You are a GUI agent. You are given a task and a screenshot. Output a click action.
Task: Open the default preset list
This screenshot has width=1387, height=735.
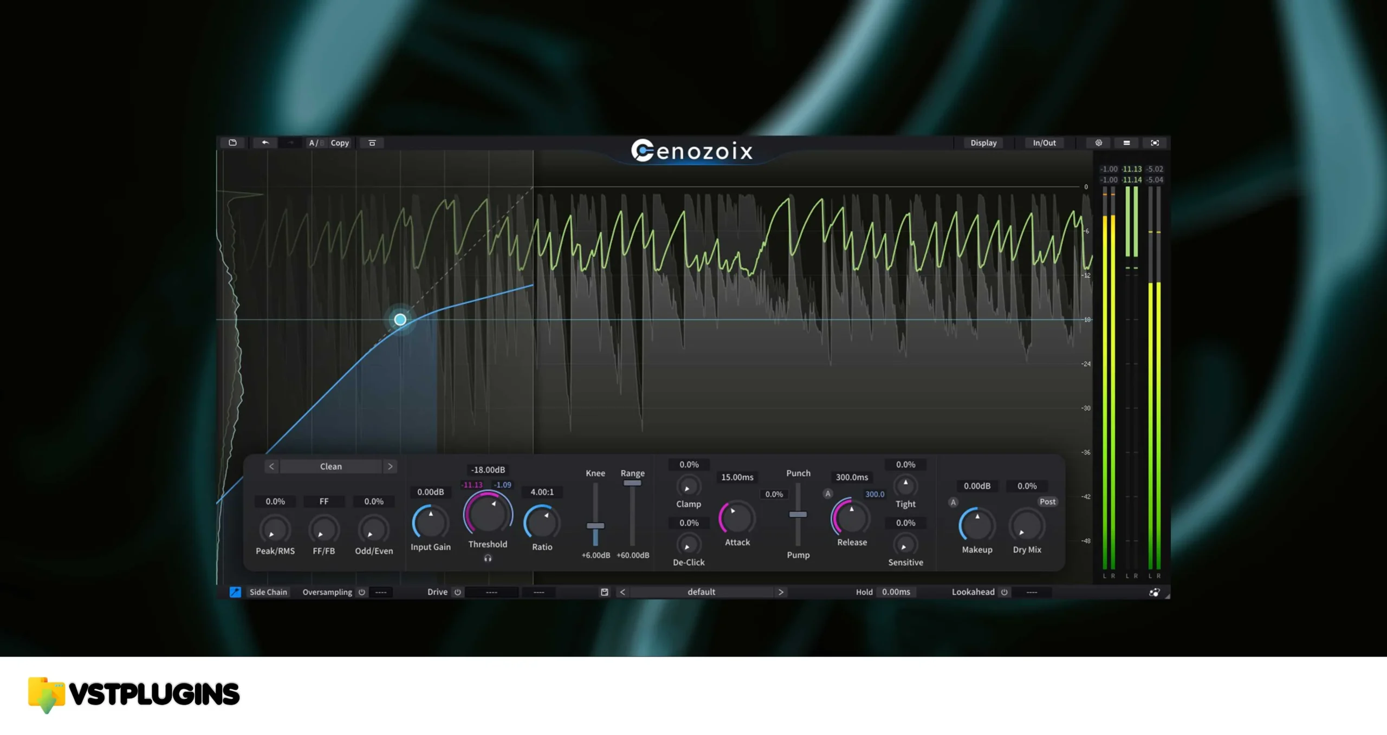pyautogui.click(x=701, y=592)
